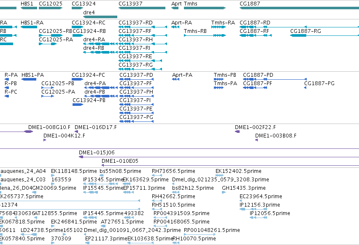
Task: Select transcript CG1887-RD
Action: click(x=299, y=27)
